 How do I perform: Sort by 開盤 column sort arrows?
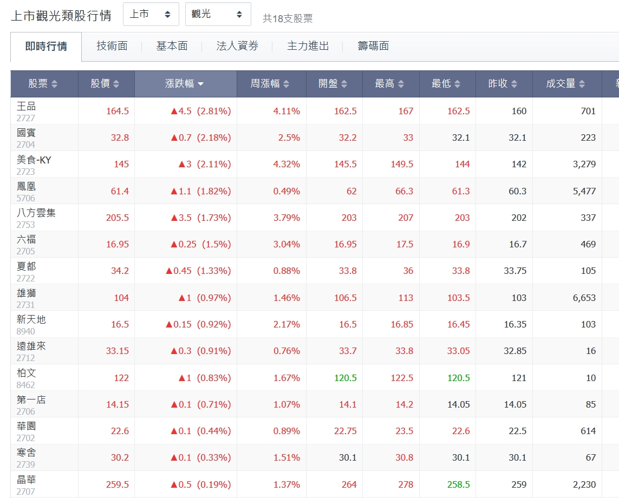click(x=344, y=84)
